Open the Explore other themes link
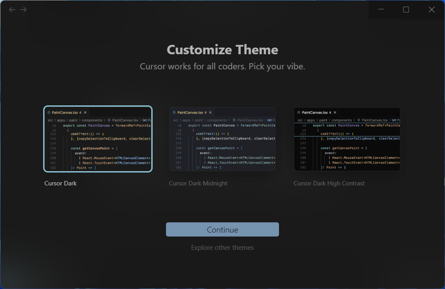This screenshot has width=445, height=289. click(222, 248)
